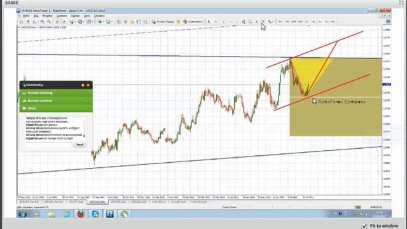Open the Navigator panel icon
This screenshot has height=229, width=407.
click(132, 22)
